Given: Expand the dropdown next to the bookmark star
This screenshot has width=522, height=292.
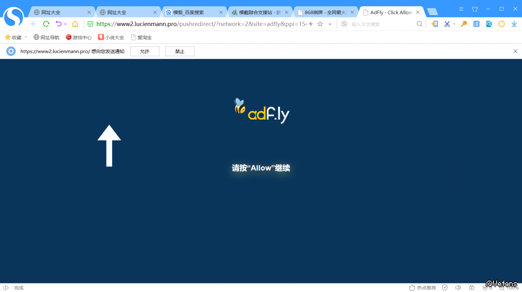Looking at the screenshot, I should click(x=330, y=24).
